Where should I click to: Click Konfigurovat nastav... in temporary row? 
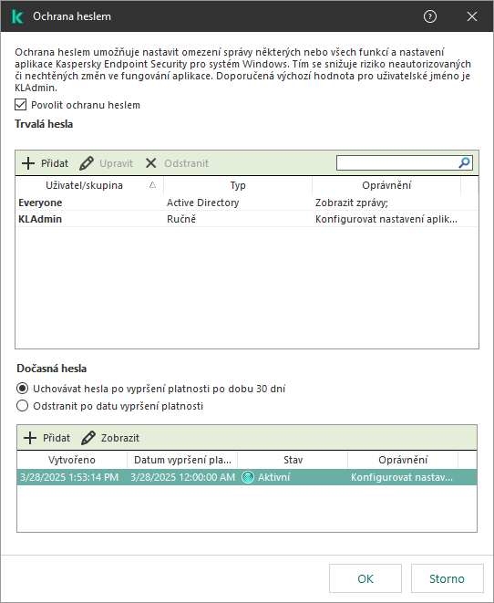[x=402, y=477]
